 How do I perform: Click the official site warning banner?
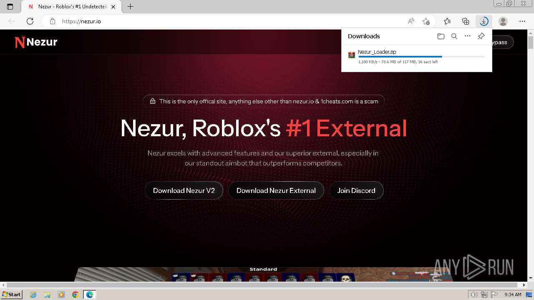point(264,101)
